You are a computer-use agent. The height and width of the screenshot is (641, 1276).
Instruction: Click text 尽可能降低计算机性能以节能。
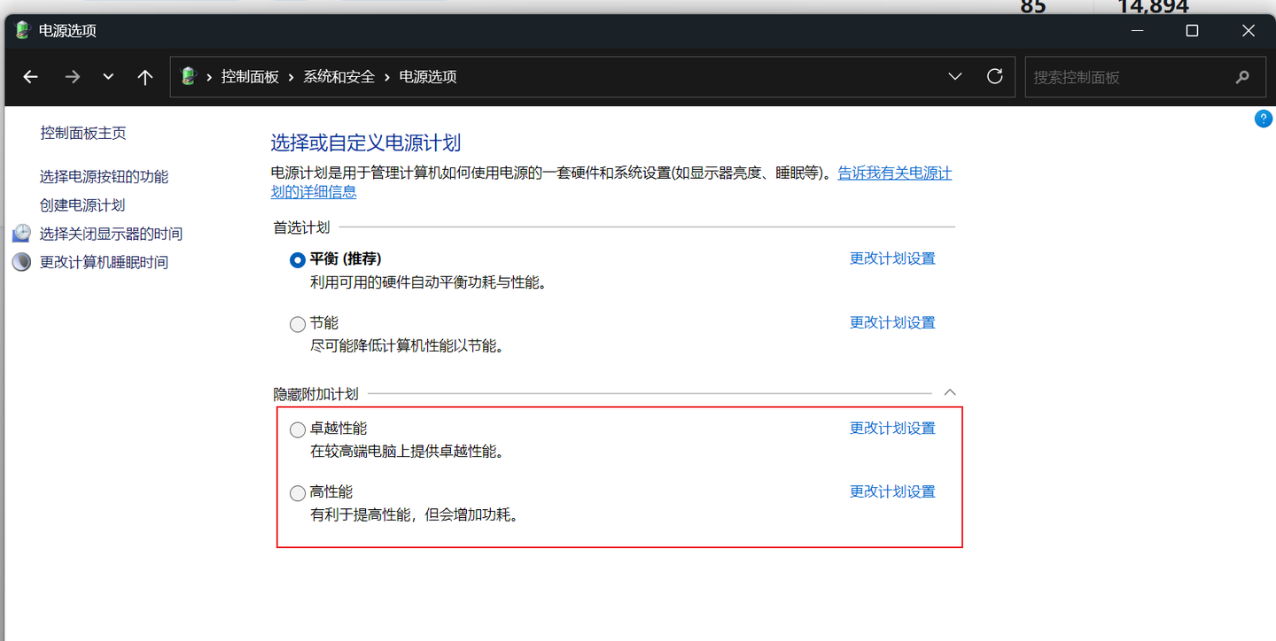pos(408,346)
